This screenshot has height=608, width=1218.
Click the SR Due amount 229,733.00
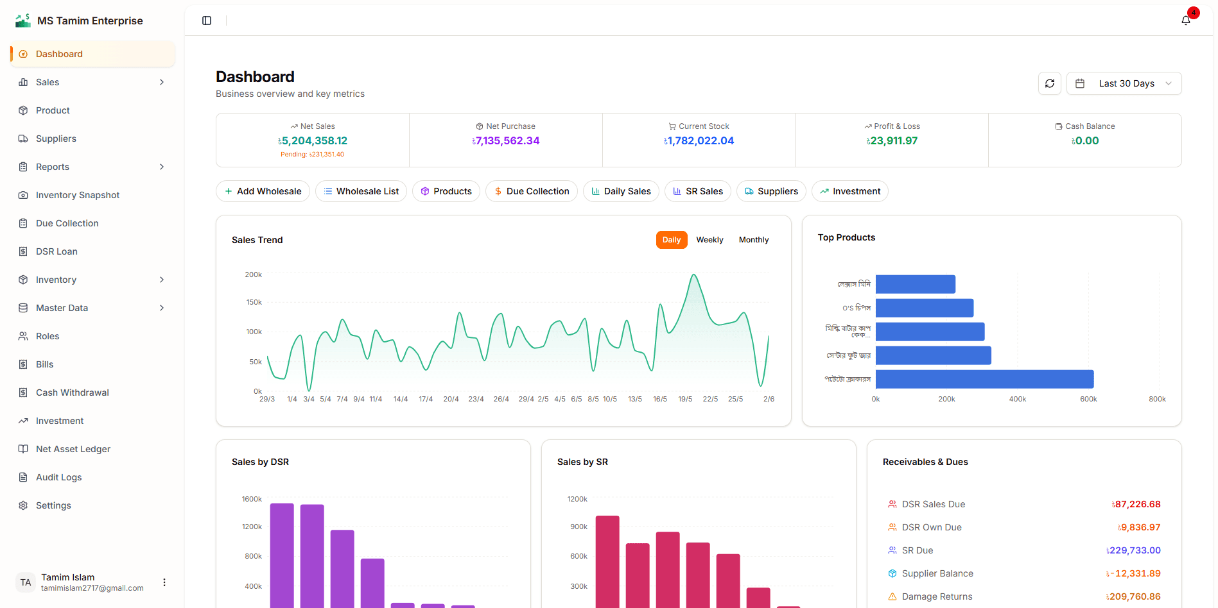pyautogui.click(x=1133, y=550)
